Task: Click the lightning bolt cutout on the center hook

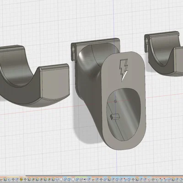Action: [x=124, y=70]
